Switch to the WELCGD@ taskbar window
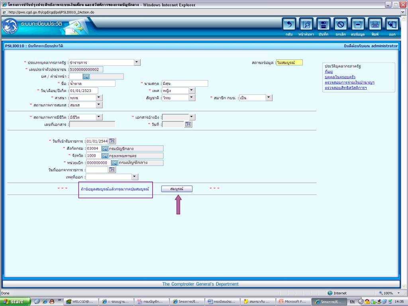This screenshot has height=306, width=408. tap(81, 302)
